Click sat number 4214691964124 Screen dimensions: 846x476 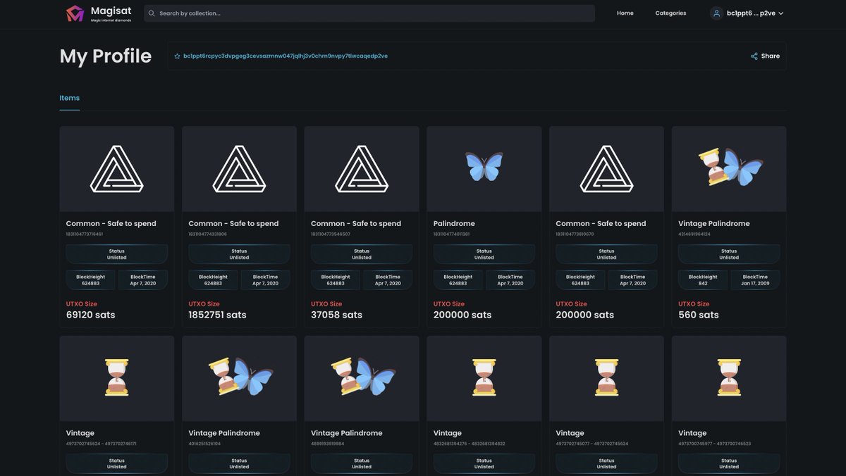tap(694, 234)
